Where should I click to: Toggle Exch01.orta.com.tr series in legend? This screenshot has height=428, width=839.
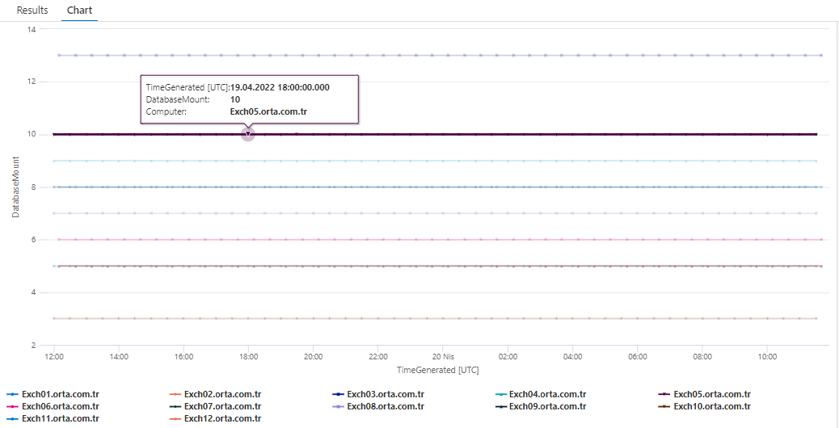point(53,394)
